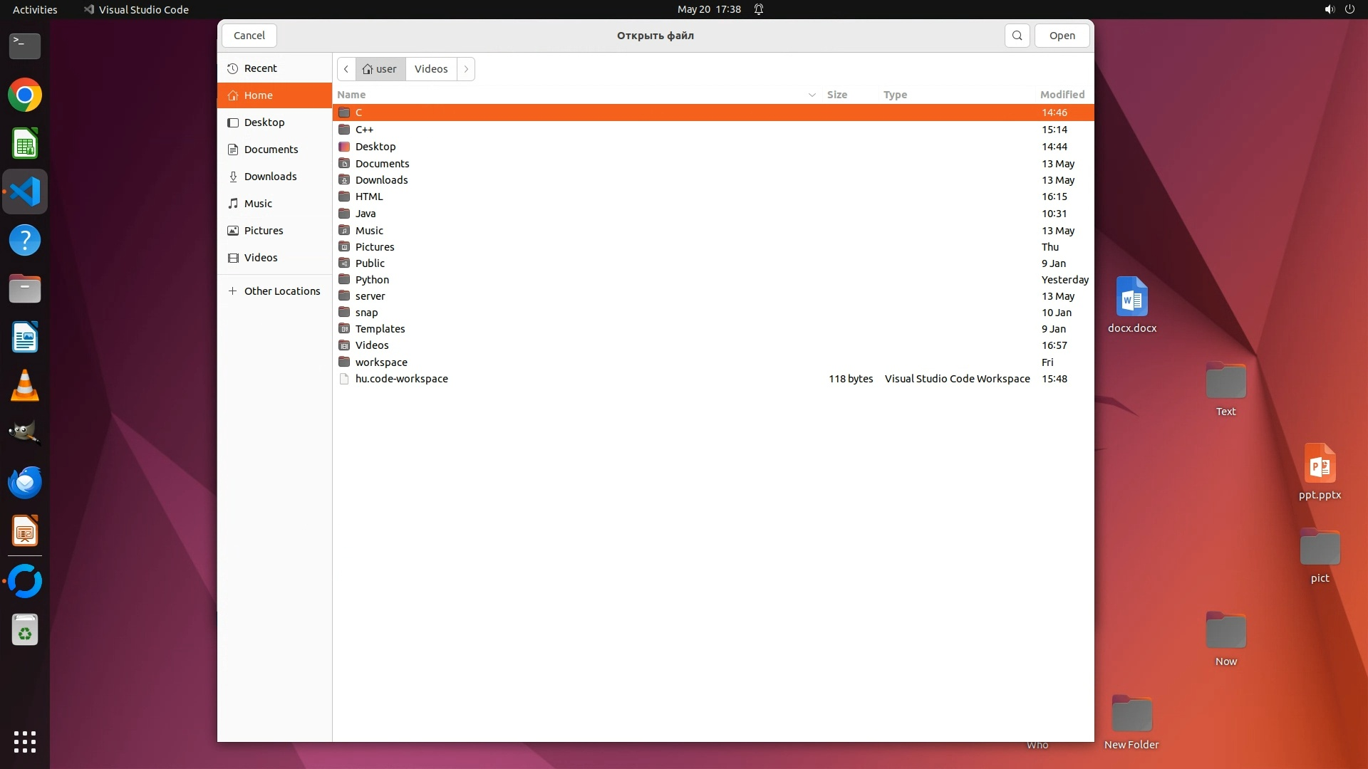Screen dimensions: 1368x769
Task: Select the Python folder row
Action: (372, 280)
